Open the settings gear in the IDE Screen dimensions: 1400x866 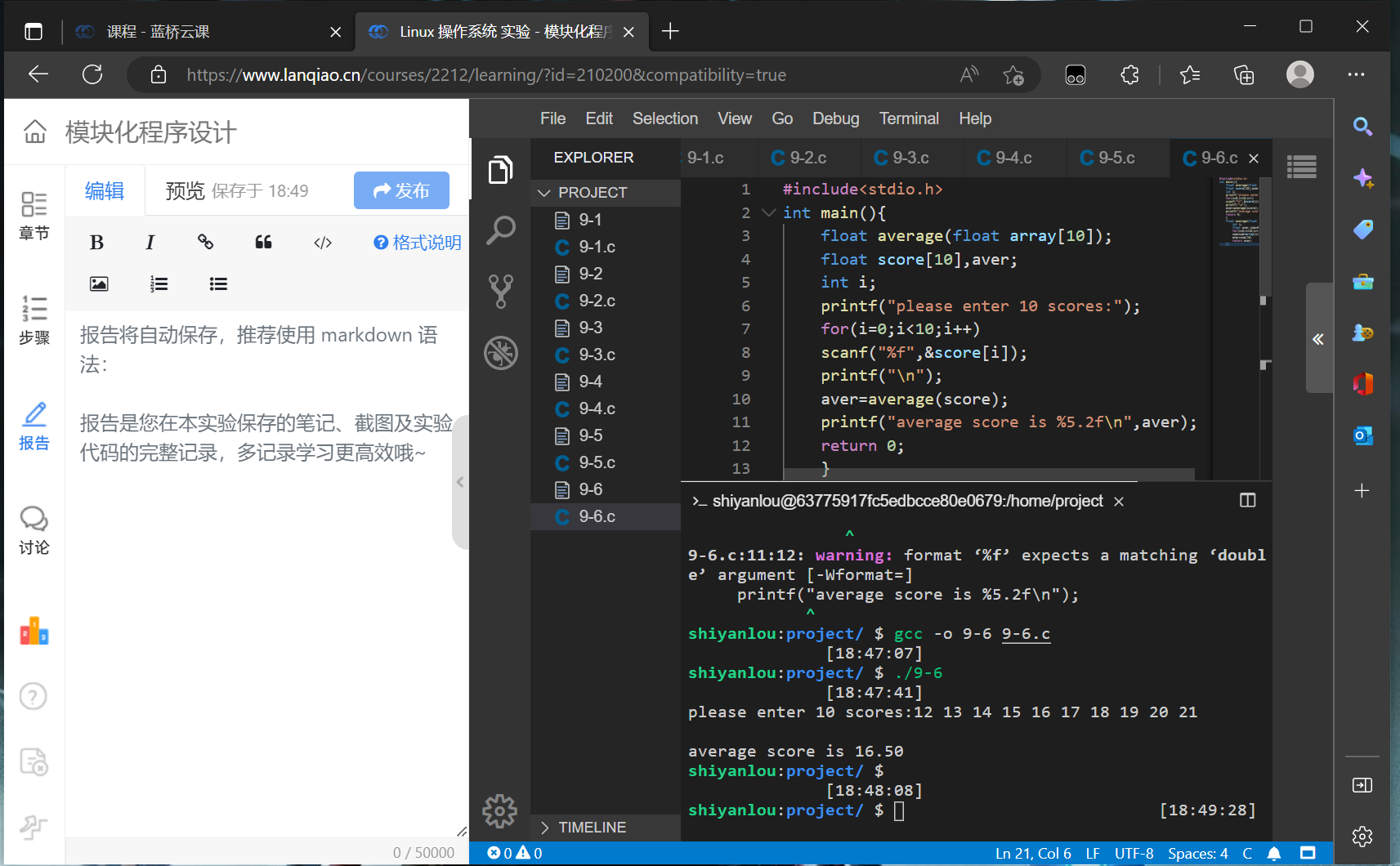(499, 811)
